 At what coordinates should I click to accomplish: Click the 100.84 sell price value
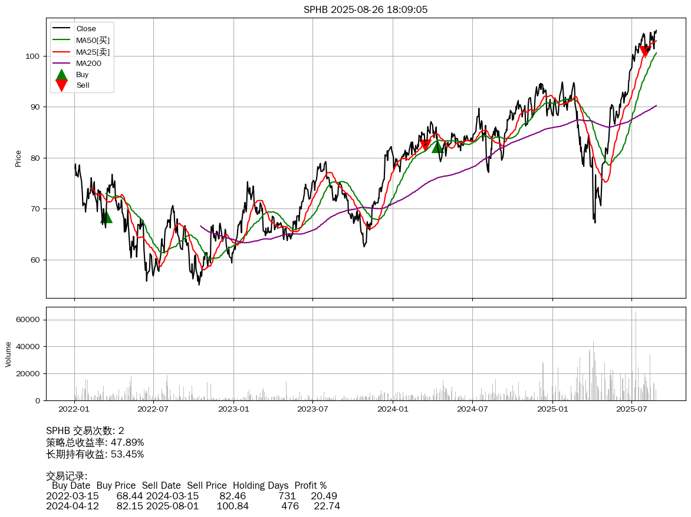click(x=232, y=506)
